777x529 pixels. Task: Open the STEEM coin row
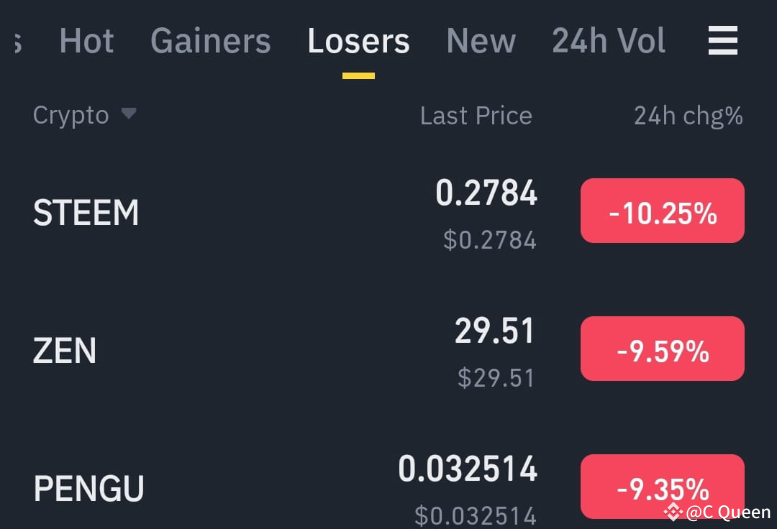[x=86, y=212]
